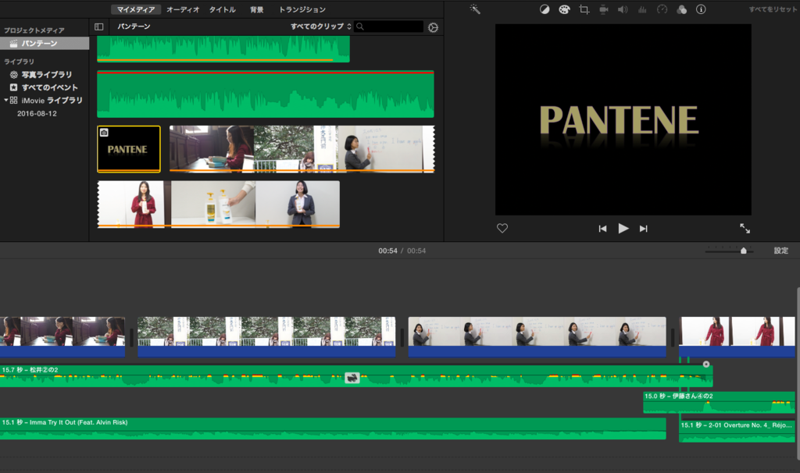Click the camera badge on PANTENE thumbnail
This screenshot has width=800, height=473.
pyautogui.click(x=104, y=133)
